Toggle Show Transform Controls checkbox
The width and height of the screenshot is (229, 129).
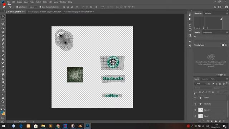[40, 7]
